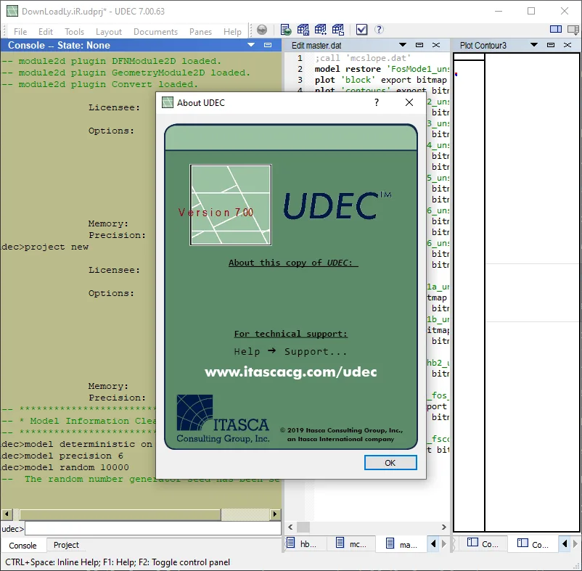Click OK in the About UDEC dialog
The width and height of the screenshot is (582, 571).
point(390,463)
